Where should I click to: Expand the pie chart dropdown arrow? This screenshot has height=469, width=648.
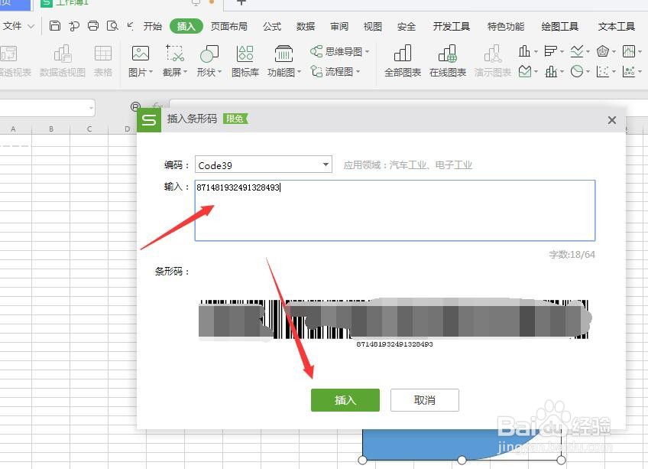point(588,72)
